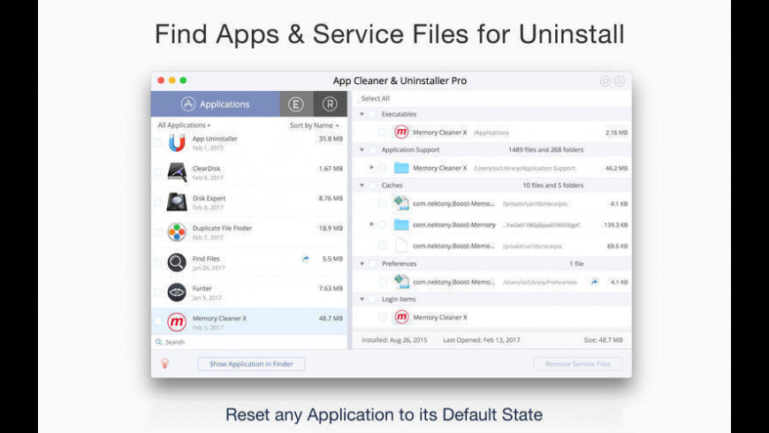Check the Login Items section checkbox
The height and width of the screenshot is (433, 769).
[x=373, y=300]
